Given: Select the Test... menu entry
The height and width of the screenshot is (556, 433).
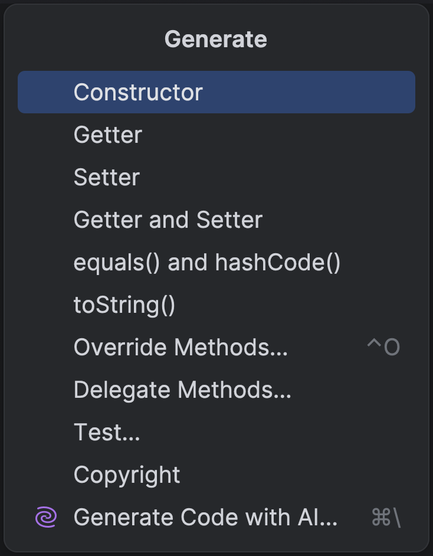Looking at the screenshot, I should [107, 432].
